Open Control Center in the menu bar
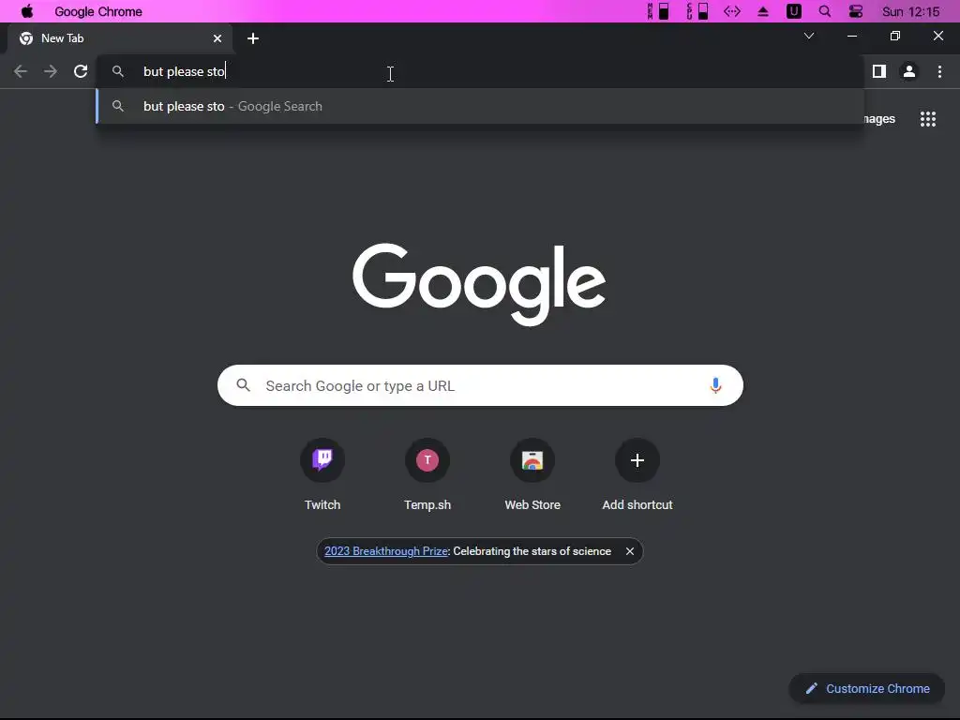Image resolution: width=960 pixels, height=720 pixels. (855, 11)
